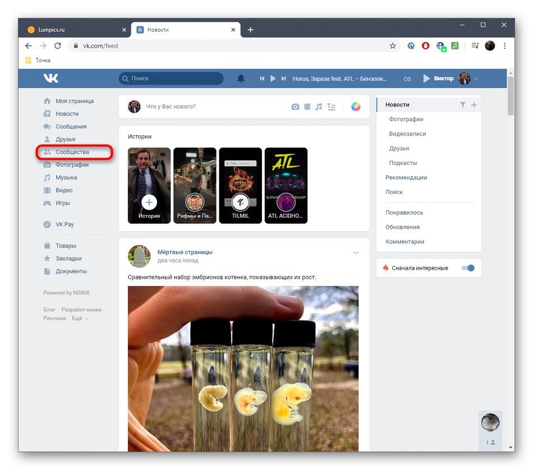
Task: Open notifications bell icon
Action: (241, 79)
